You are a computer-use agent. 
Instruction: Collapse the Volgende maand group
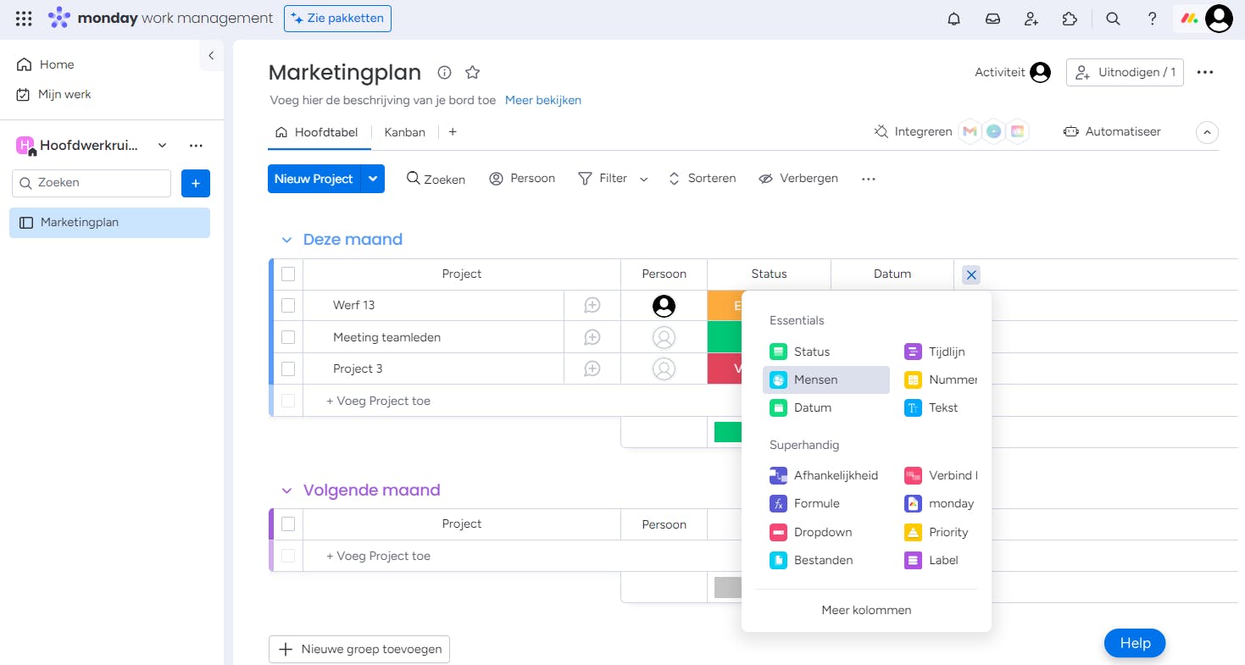click(286, 490)
